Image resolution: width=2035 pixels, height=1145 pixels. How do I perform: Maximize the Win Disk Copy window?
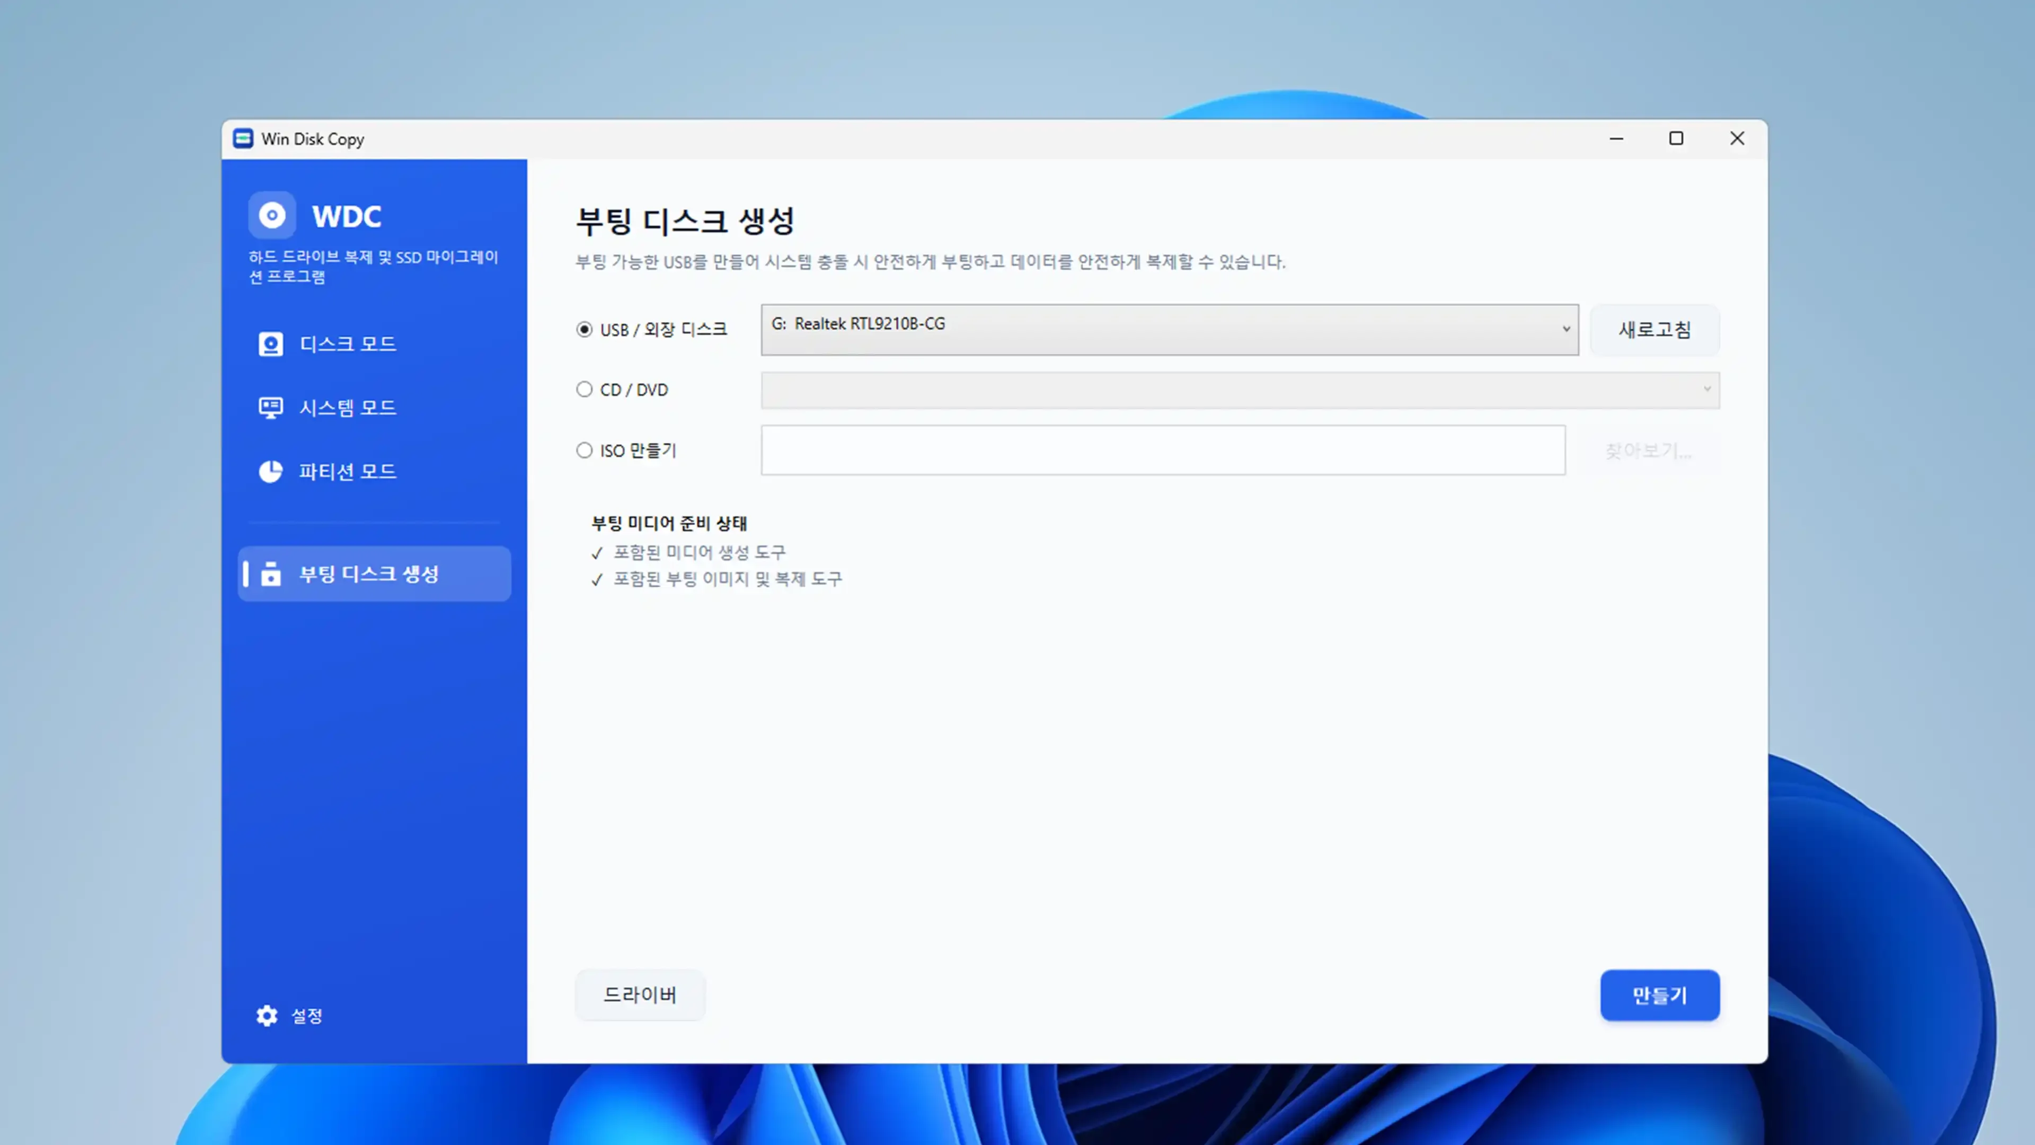point(1676,138)
